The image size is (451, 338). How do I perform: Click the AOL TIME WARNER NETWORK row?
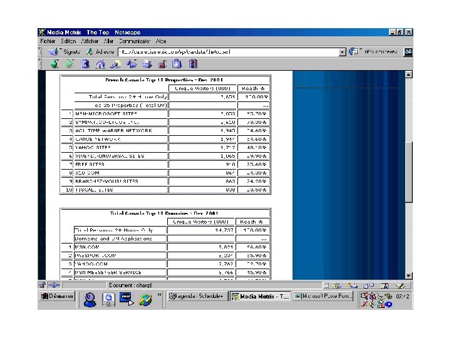(x=165, y=131)
